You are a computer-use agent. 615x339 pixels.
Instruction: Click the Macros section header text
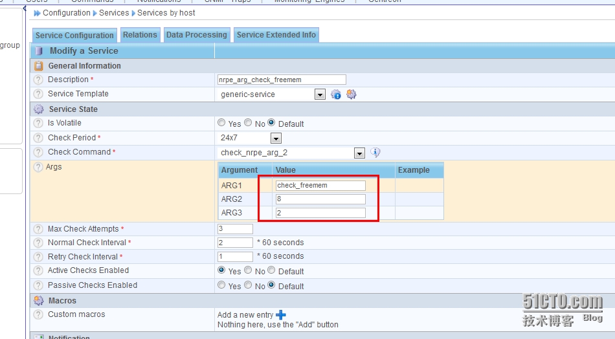(x=62, y=301)
